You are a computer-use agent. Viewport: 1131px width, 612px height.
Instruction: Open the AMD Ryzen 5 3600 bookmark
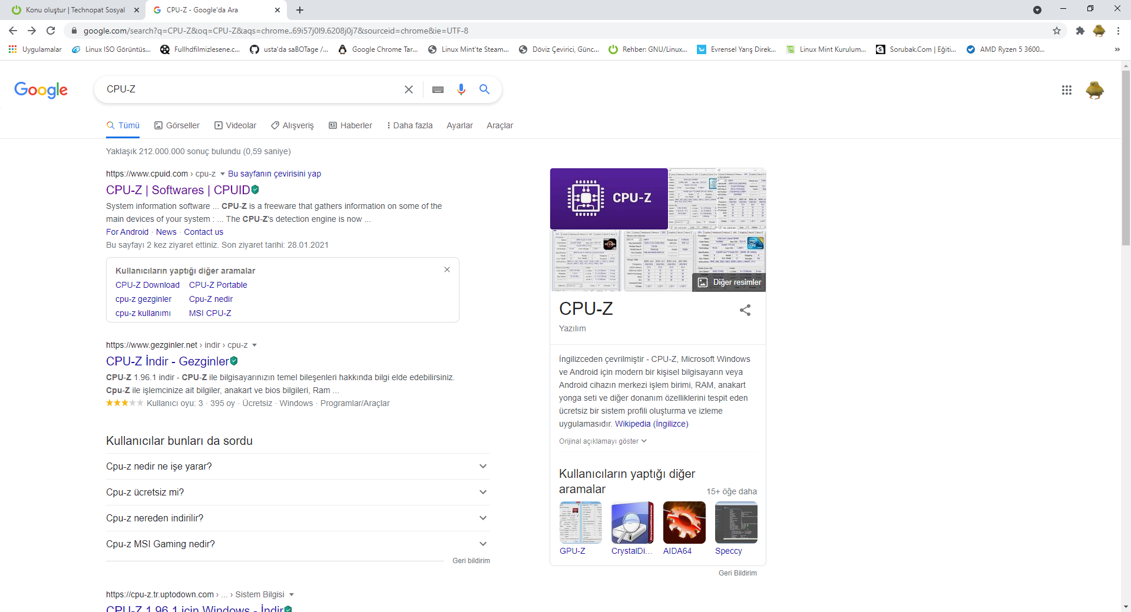(x=1006, y=49)
